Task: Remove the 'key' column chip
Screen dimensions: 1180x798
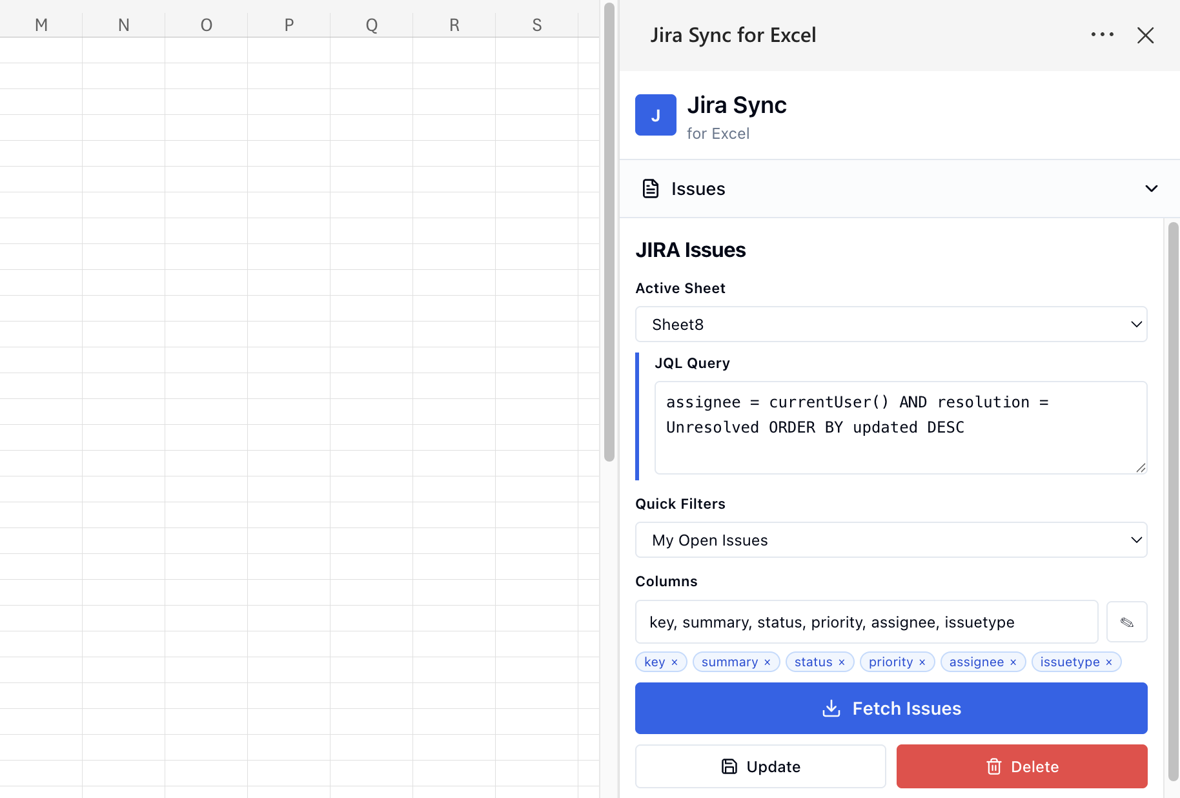Action: point(675,662)
